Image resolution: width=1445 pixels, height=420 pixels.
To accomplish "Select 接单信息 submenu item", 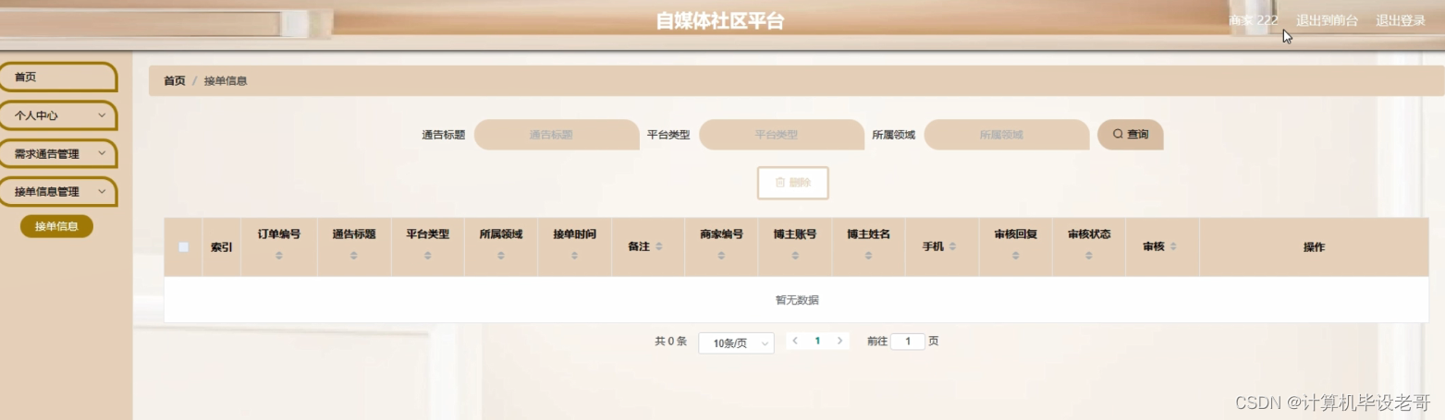I will tap(56, 226).
